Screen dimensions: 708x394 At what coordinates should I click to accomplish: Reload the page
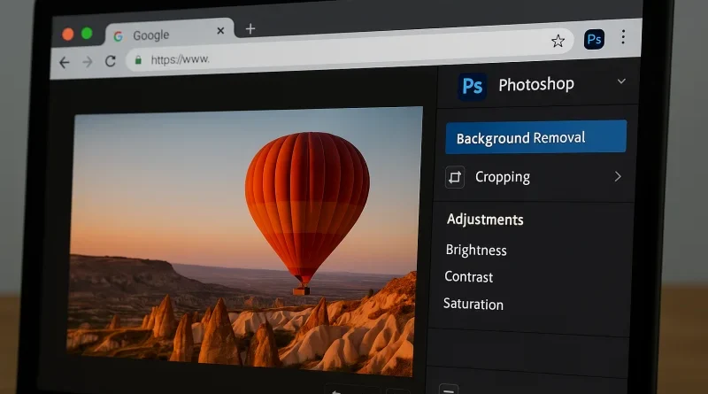[111, 61]
